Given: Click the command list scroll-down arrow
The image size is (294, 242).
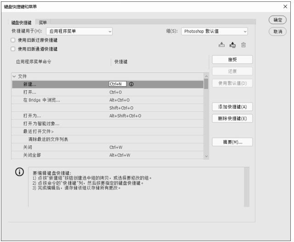Looking at the screenshot, I should click(206, 156).
